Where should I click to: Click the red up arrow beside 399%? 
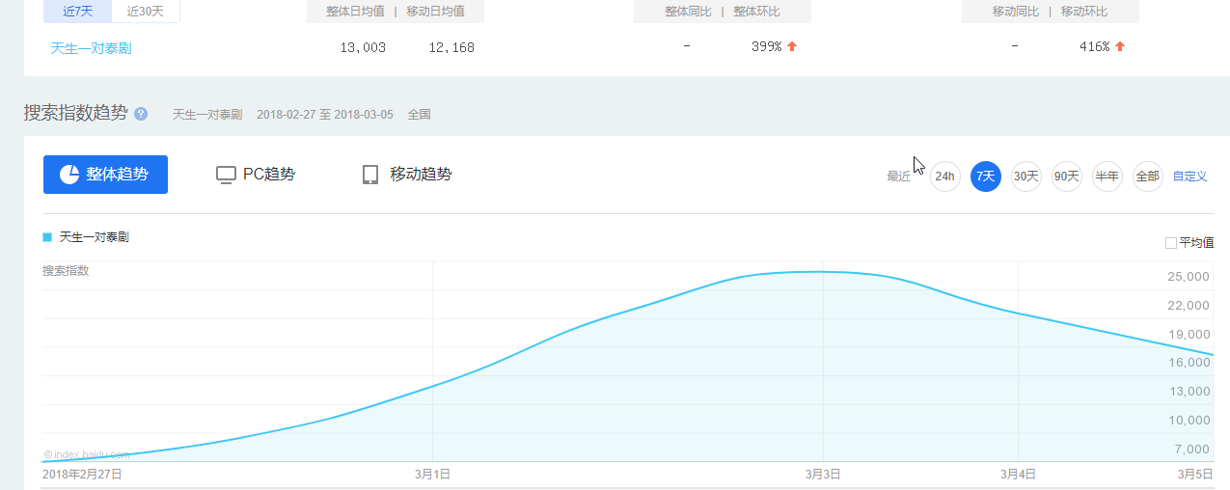point(792,46)
